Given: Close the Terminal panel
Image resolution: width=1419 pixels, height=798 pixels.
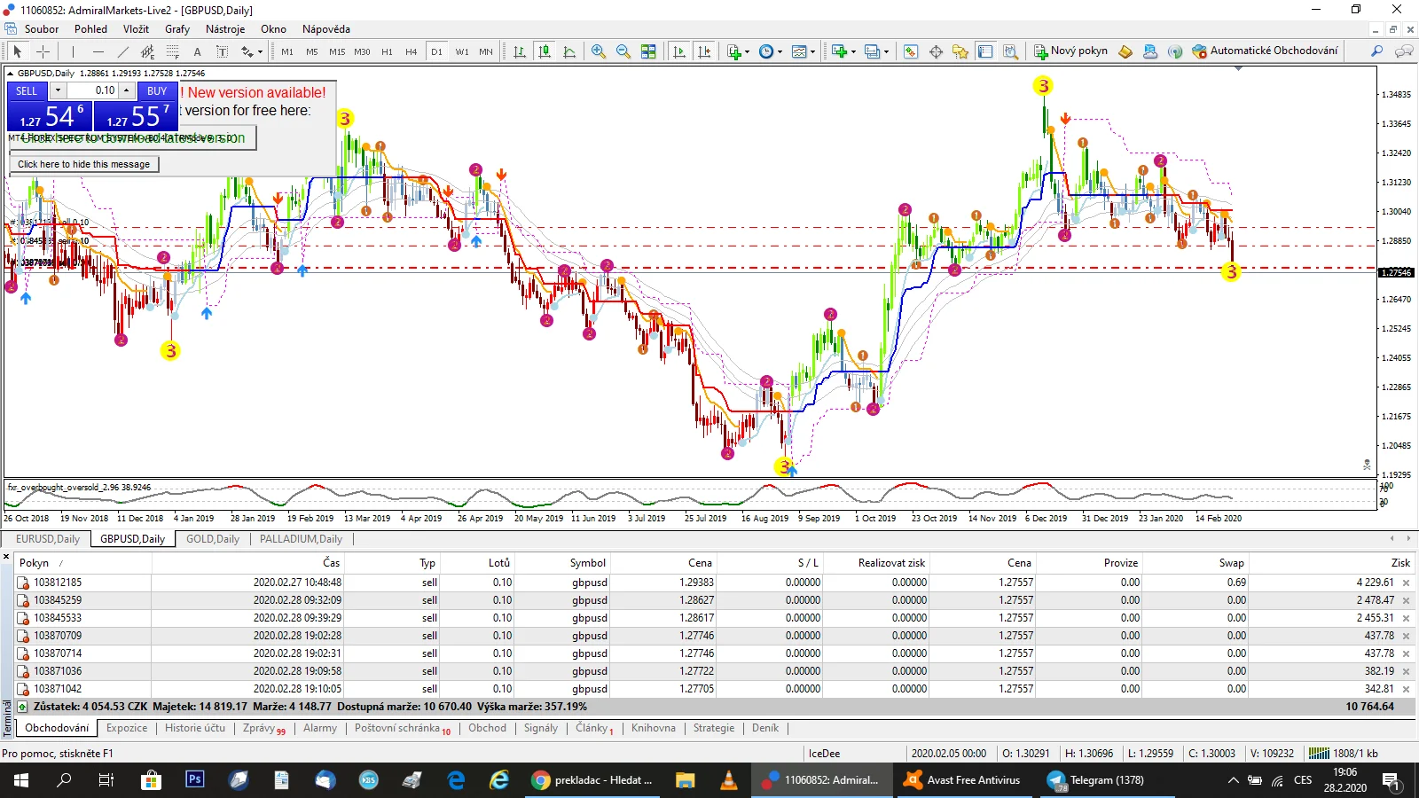Looking at the screenshot, I should [6, 557].
